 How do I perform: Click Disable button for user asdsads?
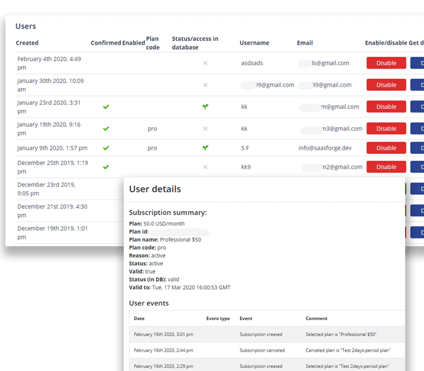click(x=386, y=63)
